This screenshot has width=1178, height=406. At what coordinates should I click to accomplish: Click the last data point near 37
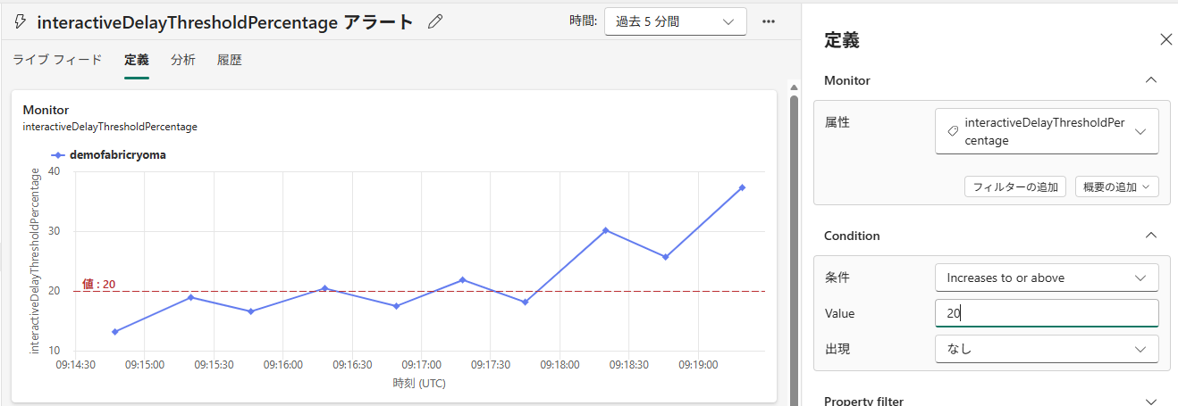coord(742,187)
